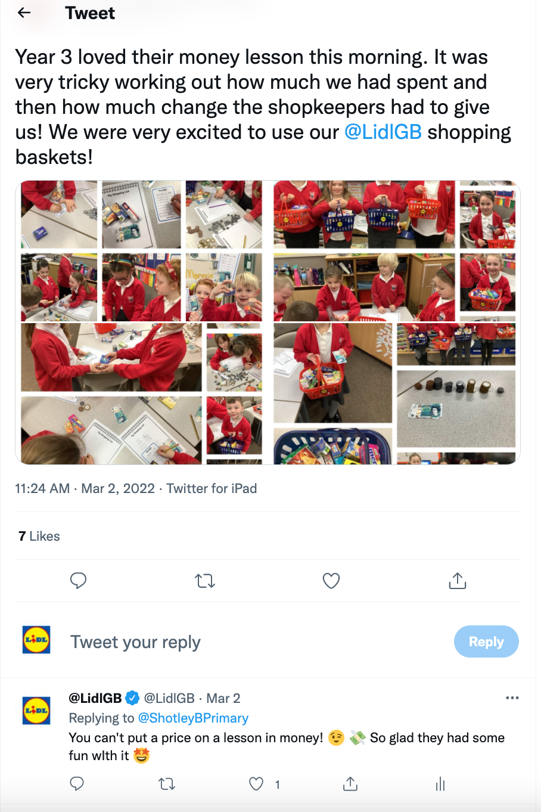Viewport: 541px width, 812px height.
Task: Share the main tweet via share icon
Action: click(x=457, y=581)
